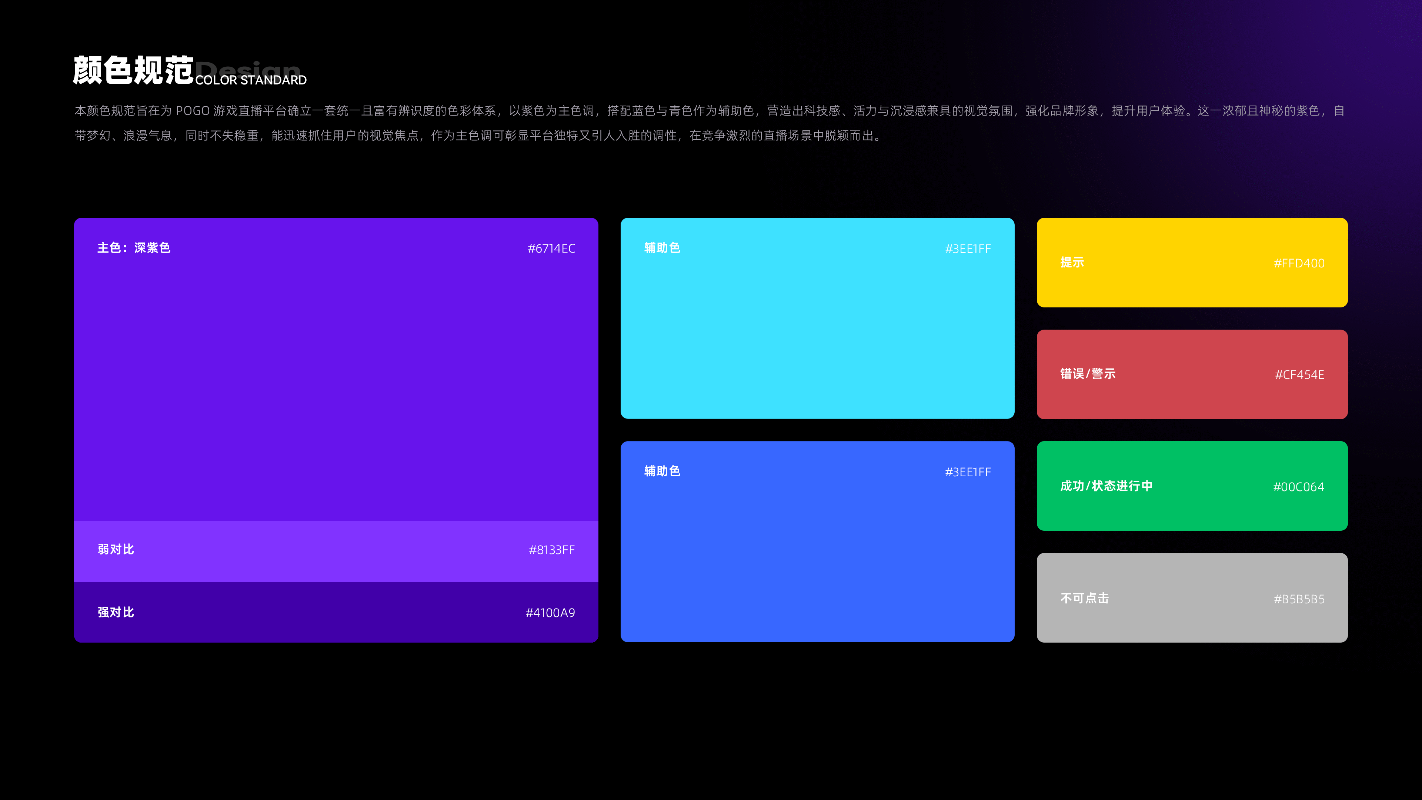Click the #00C064 hex label
This screenshot has height=800, width=1422.
1298,487
